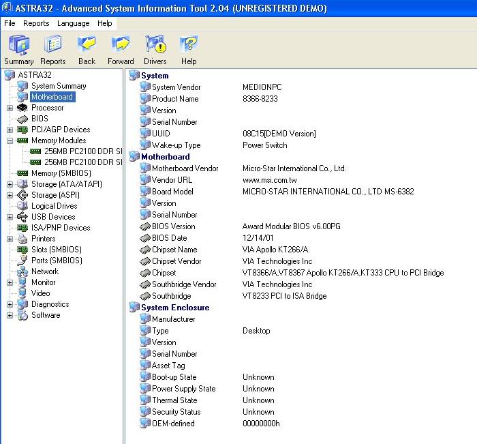The width and height of the screenshot is (477, 444).
Task: Click the System Enclosure header icon
Action: click(x=134, y=308)
